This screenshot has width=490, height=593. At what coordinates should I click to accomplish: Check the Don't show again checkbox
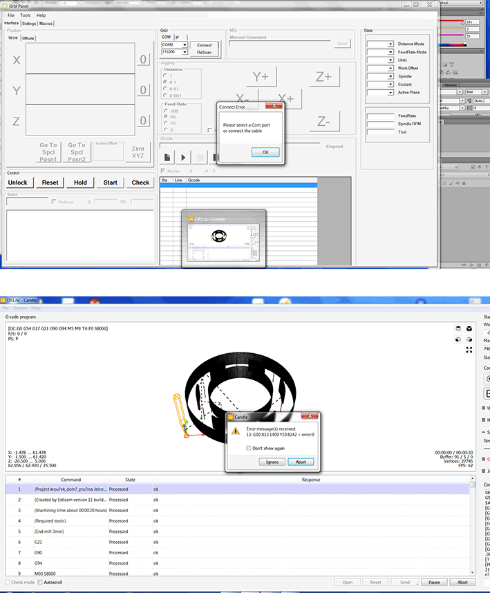(x=249, y=448)
